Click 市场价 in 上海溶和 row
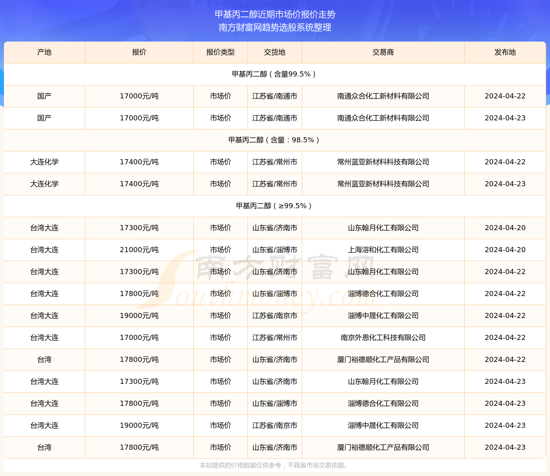 tap(220, 250)
